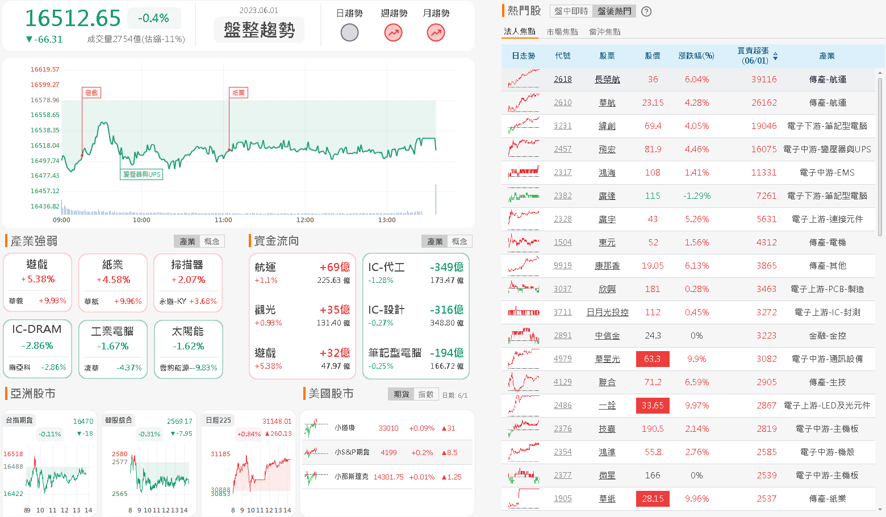Click the 代號 column header
This screenshot has height=517, width=886.
coord(563,56)
